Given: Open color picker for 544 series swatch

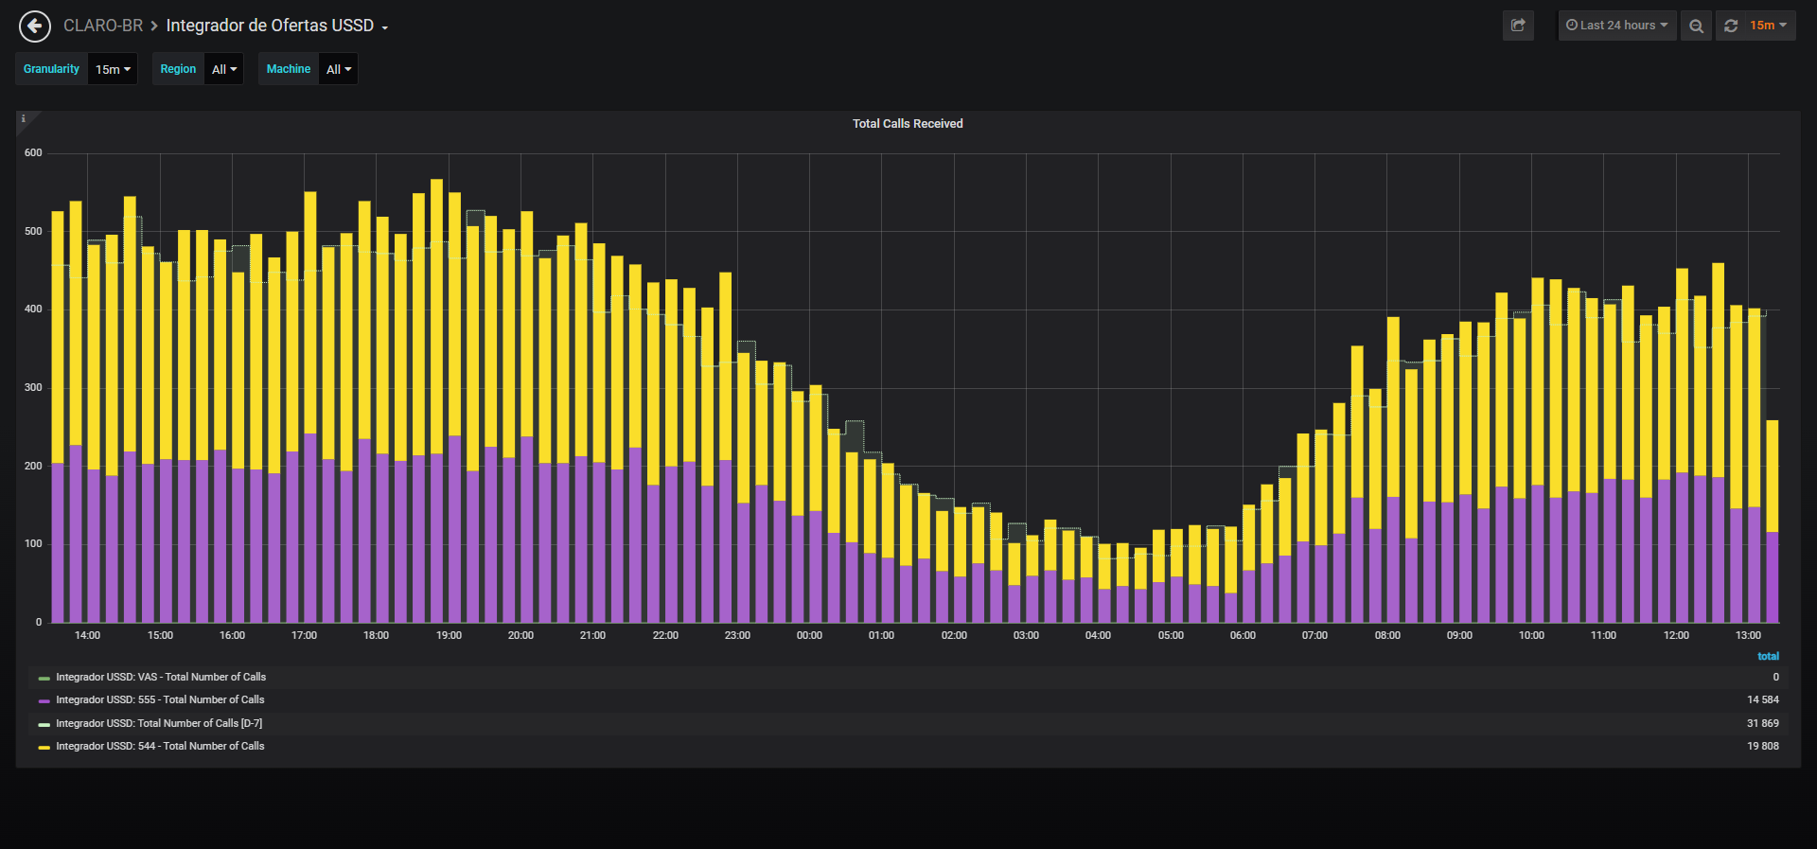Looking at the screenshot, I should (x=44, y=748).
